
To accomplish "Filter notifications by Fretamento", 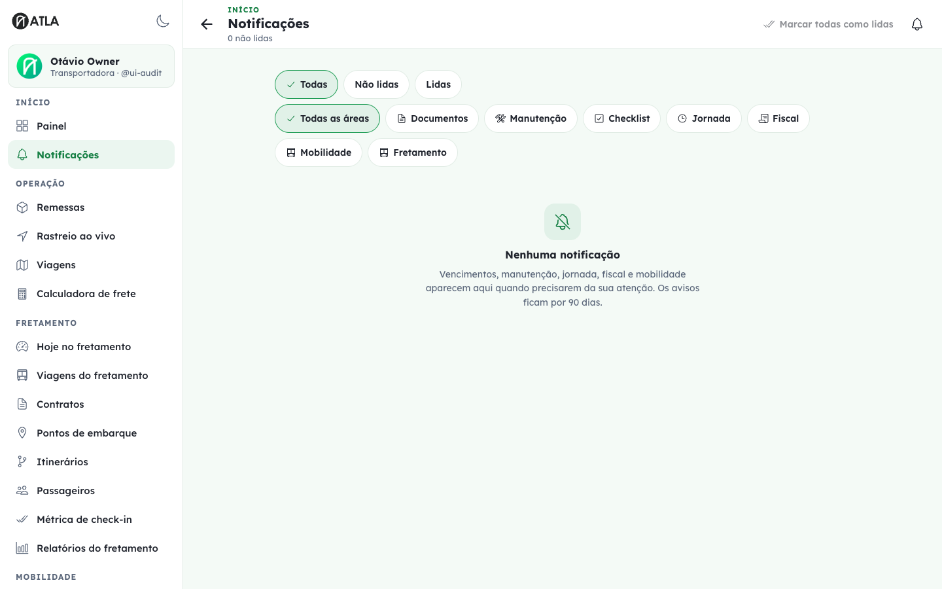I will click(413, 152).
